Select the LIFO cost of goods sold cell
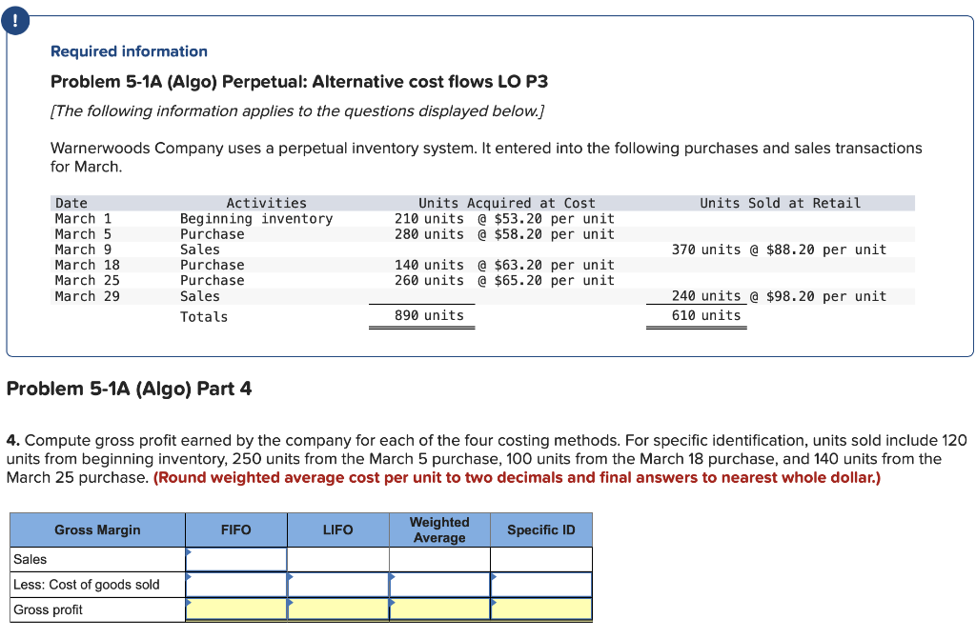Viewport: 976px width, 639px height. (x=338, y=584)
